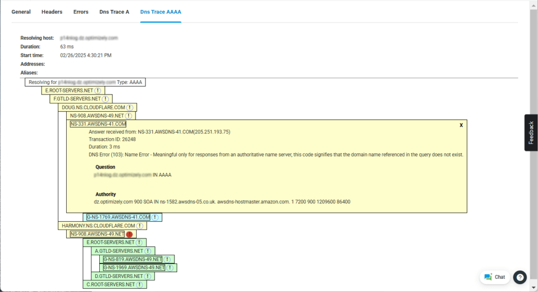Click info icon next to DOUG.NS.CLOUDFLARE.COM

tap(130, 107)
